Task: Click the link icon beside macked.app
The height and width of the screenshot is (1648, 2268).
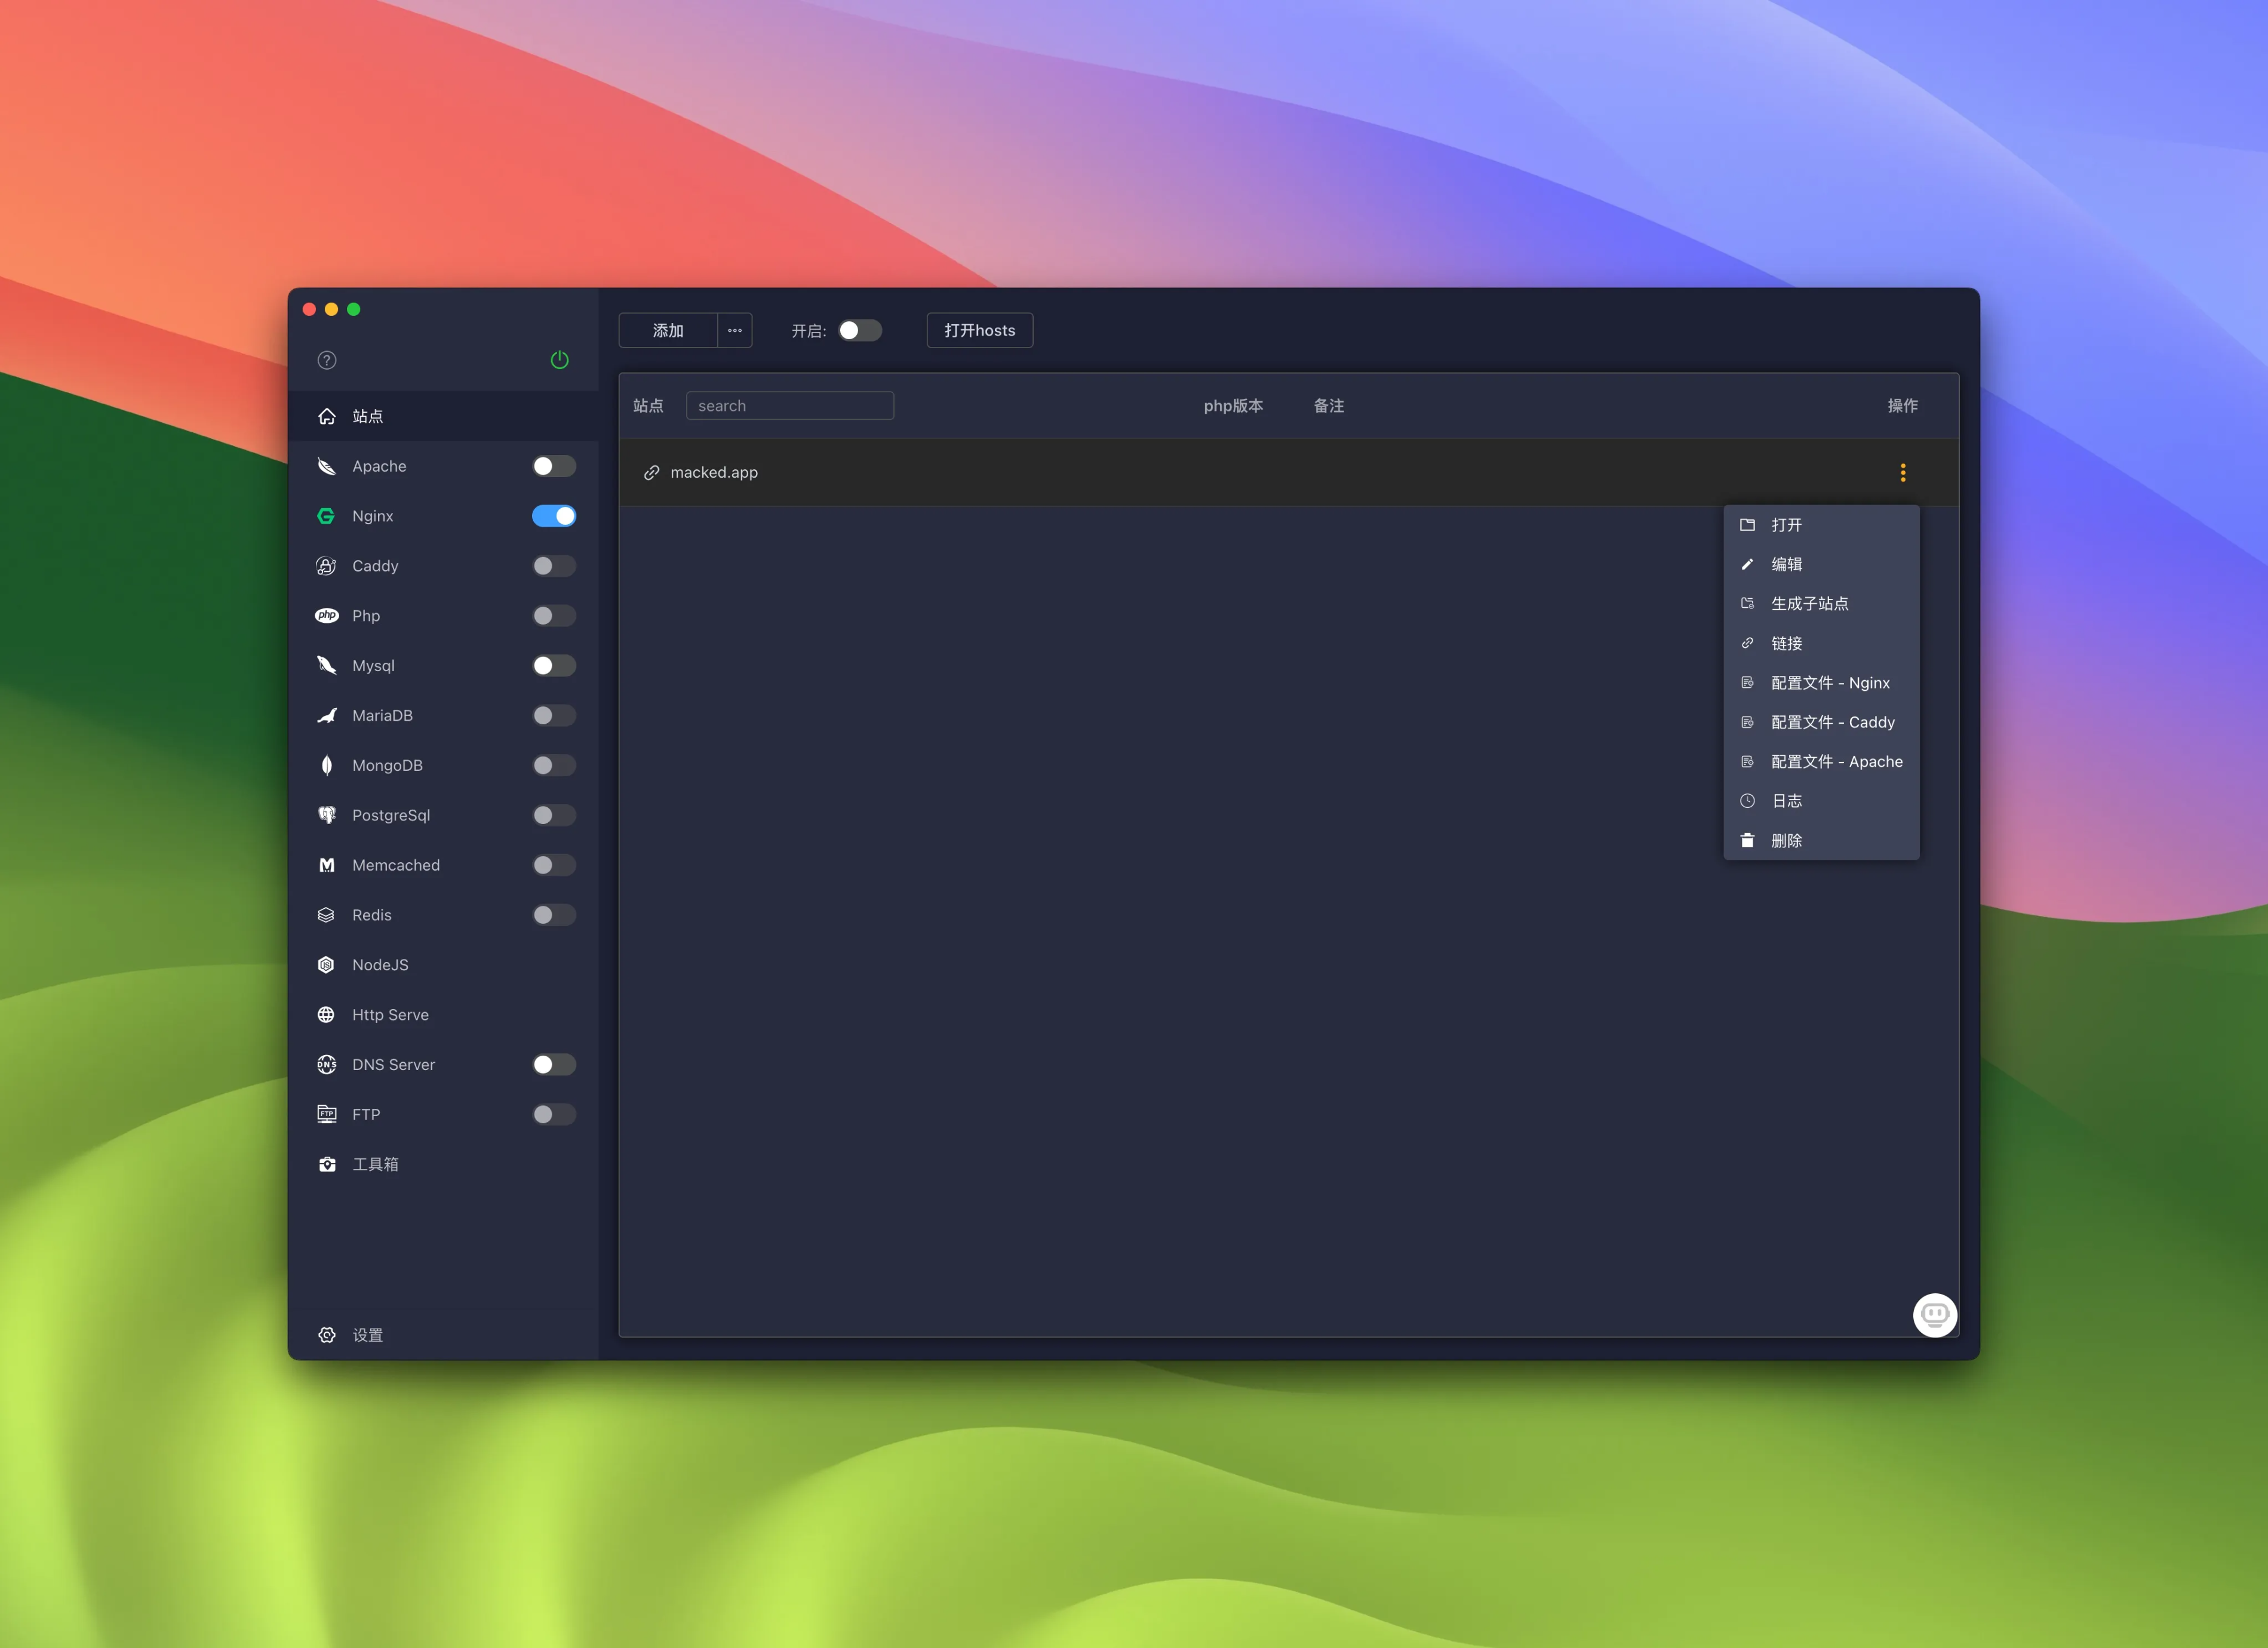Action: pos(651,472)
